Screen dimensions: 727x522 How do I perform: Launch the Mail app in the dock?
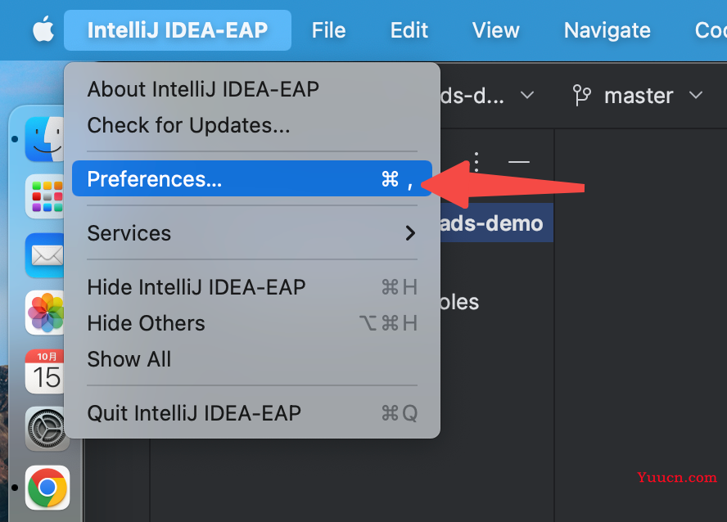[45, 255]
